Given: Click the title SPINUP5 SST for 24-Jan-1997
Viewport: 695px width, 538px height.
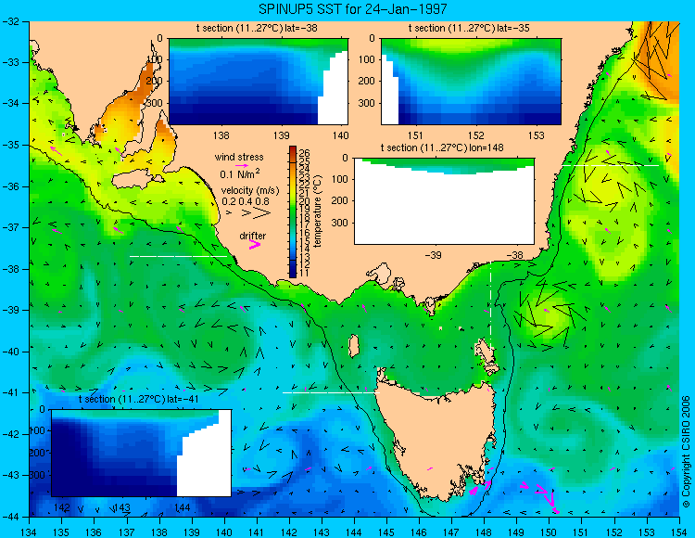Looking at the screenshot, I should click(352, 8).
